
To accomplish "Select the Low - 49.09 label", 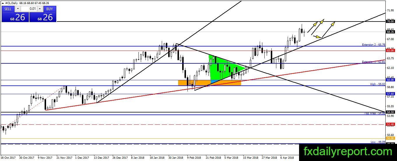I will click(378, 142).
